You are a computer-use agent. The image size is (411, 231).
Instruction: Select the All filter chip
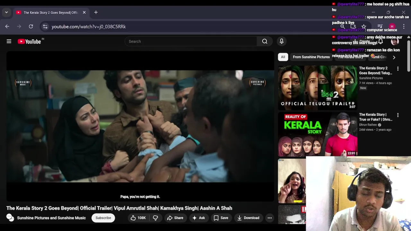283,57
